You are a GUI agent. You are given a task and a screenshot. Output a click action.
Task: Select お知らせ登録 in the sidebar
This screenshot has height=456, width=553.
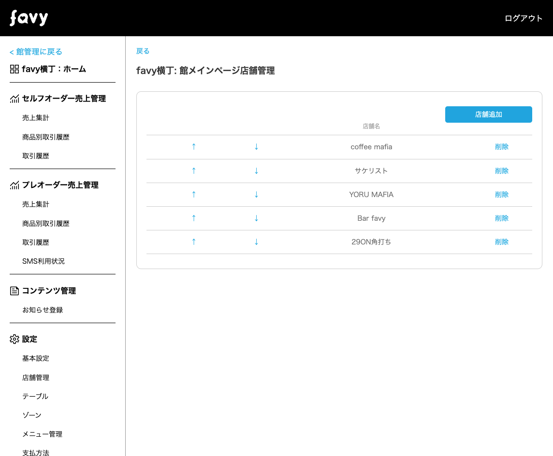click(43, 310)
